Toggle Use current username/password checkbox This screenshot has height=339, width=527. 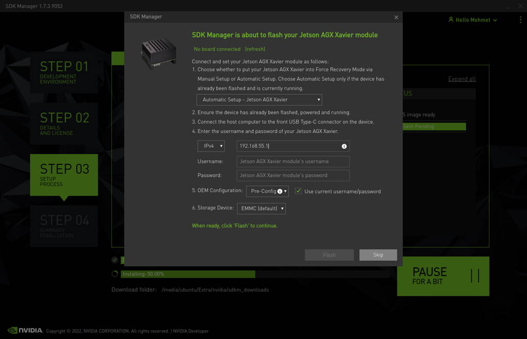tap(298, 191)
